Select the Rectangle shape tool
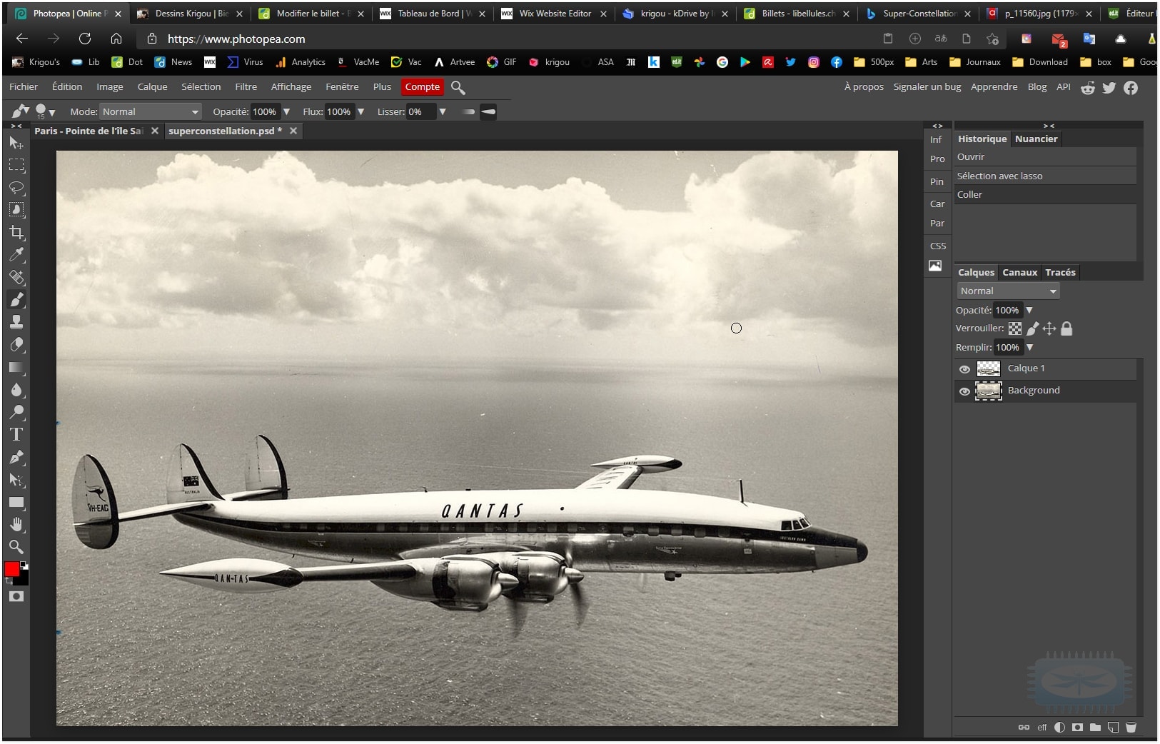The height and width of the screenshot is (744, 1160). (16, 503)
